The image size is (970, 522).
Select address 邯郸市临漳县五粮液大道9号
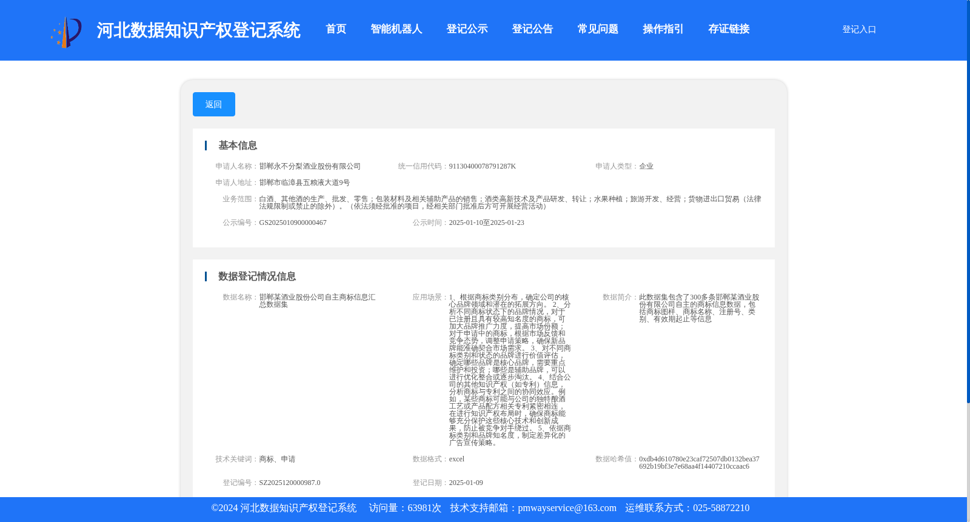click(304, 182)
